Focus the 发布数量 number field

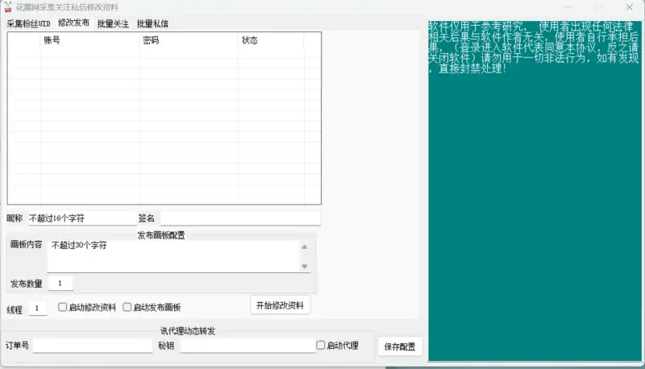pos(61,284)
